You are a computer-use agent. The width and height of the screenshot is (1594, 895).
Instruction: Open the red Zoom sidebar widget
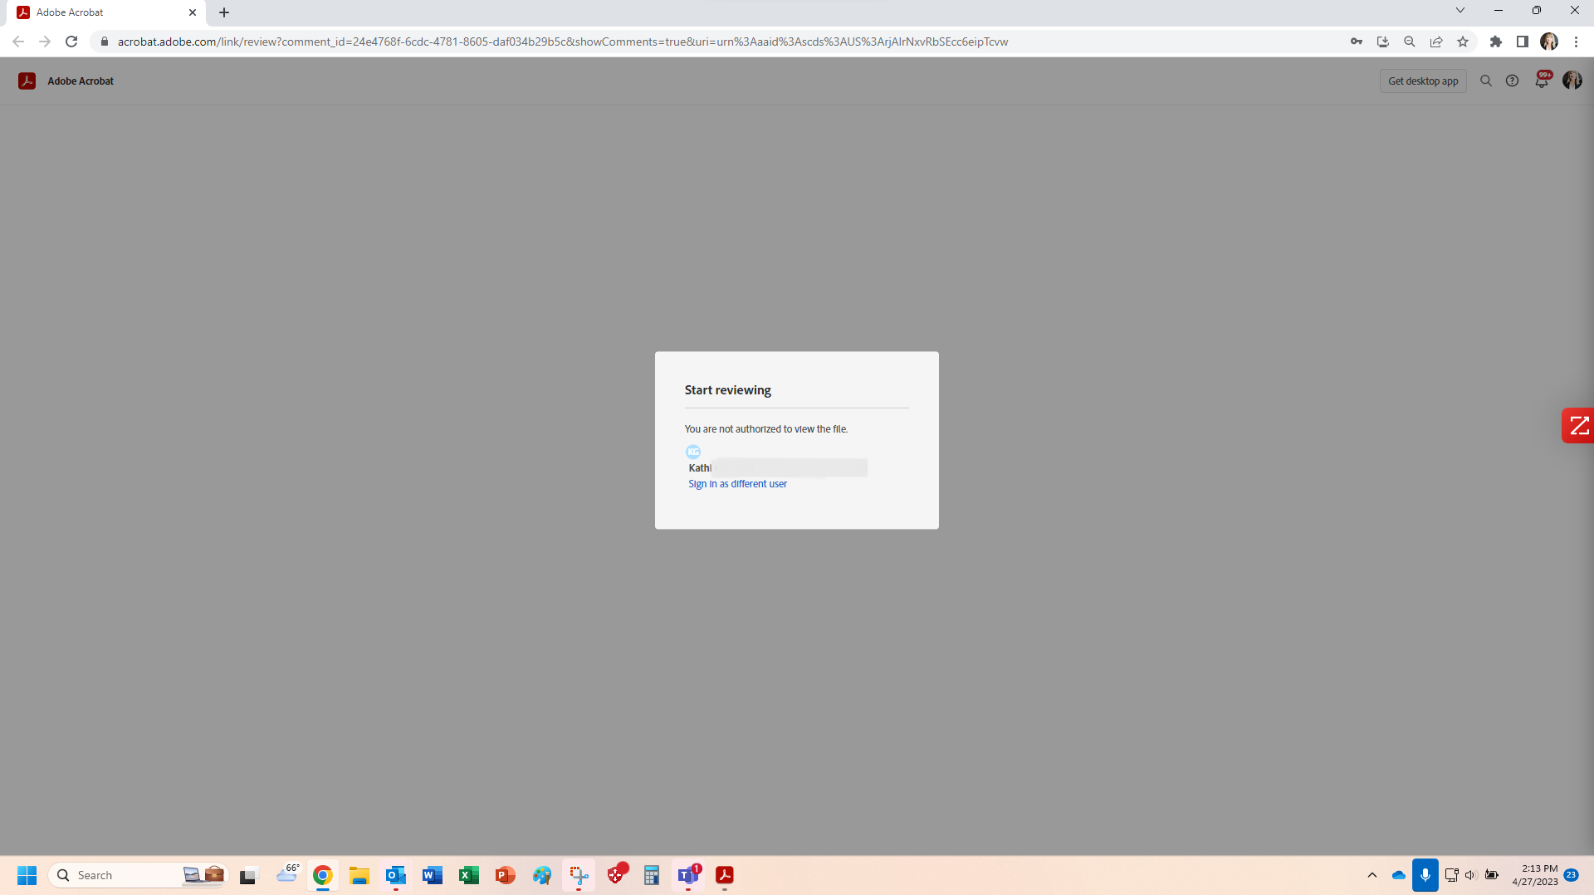tap(1581, 425)
